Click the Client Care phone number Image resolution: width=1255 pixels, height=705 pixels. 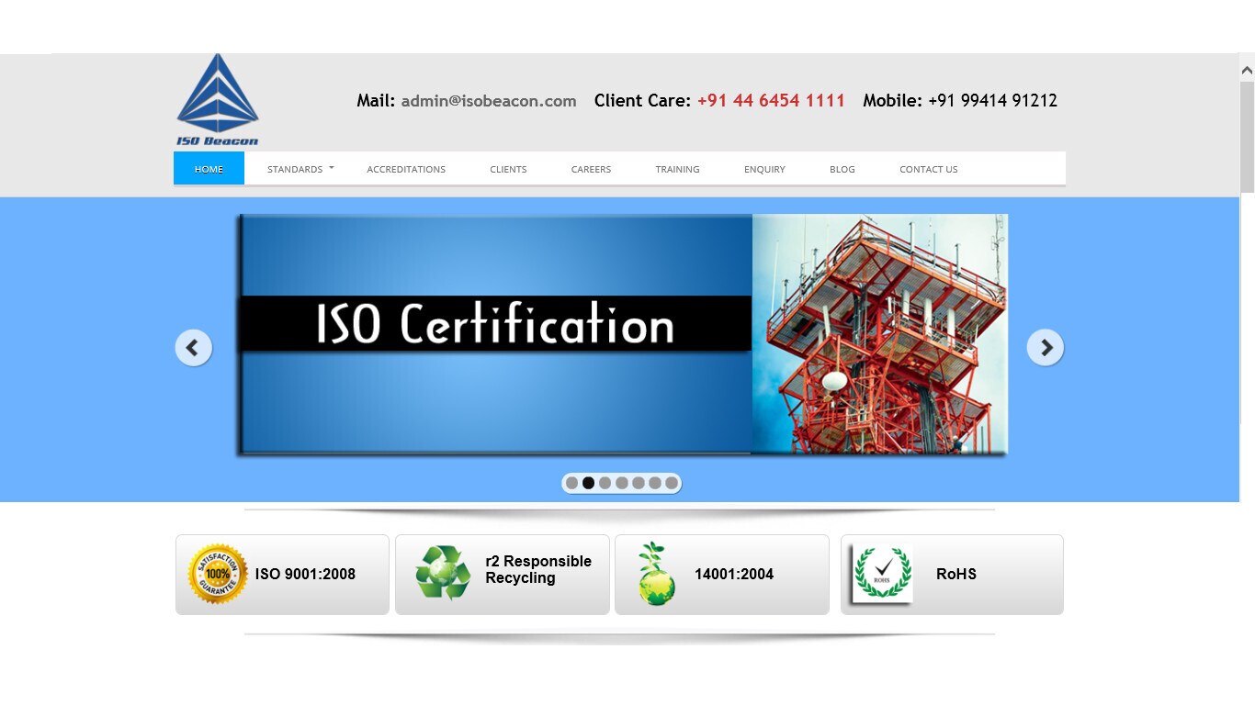coord(771,101)
